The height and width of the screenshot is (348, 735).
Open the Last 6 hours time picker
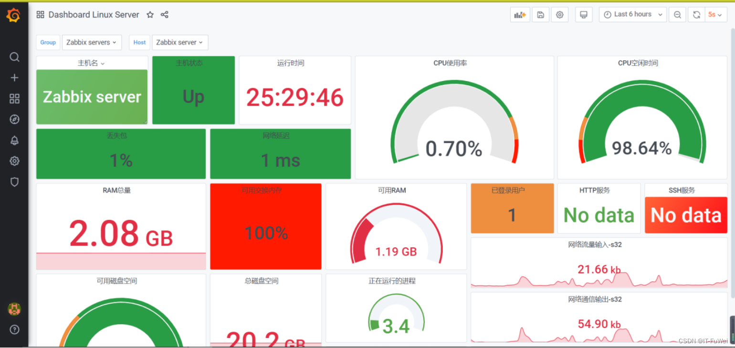[633, 15]
